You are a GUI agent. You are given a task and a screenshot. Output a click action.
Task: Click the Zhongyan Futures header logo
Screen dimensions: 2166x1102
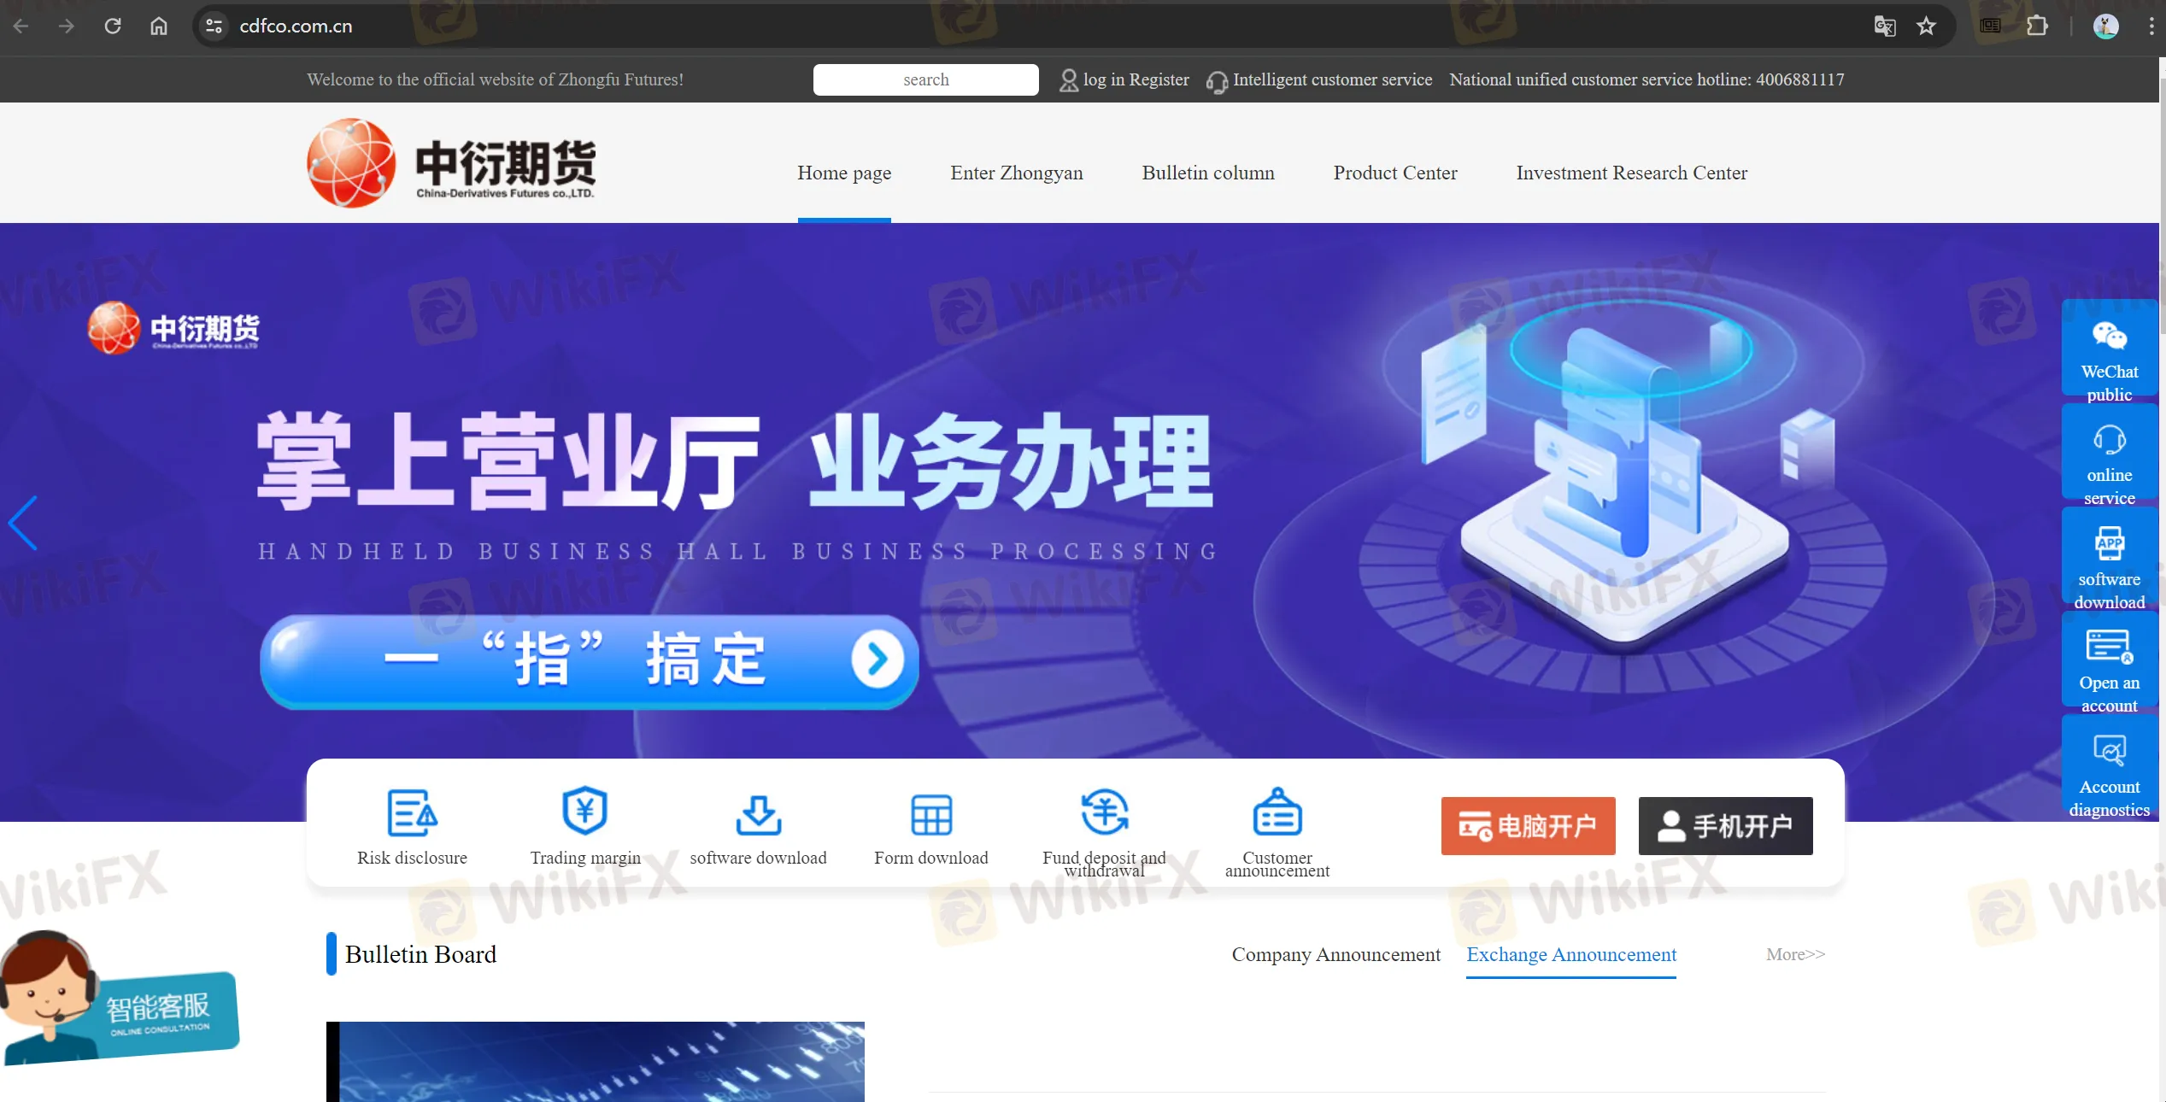pos(451,164)
